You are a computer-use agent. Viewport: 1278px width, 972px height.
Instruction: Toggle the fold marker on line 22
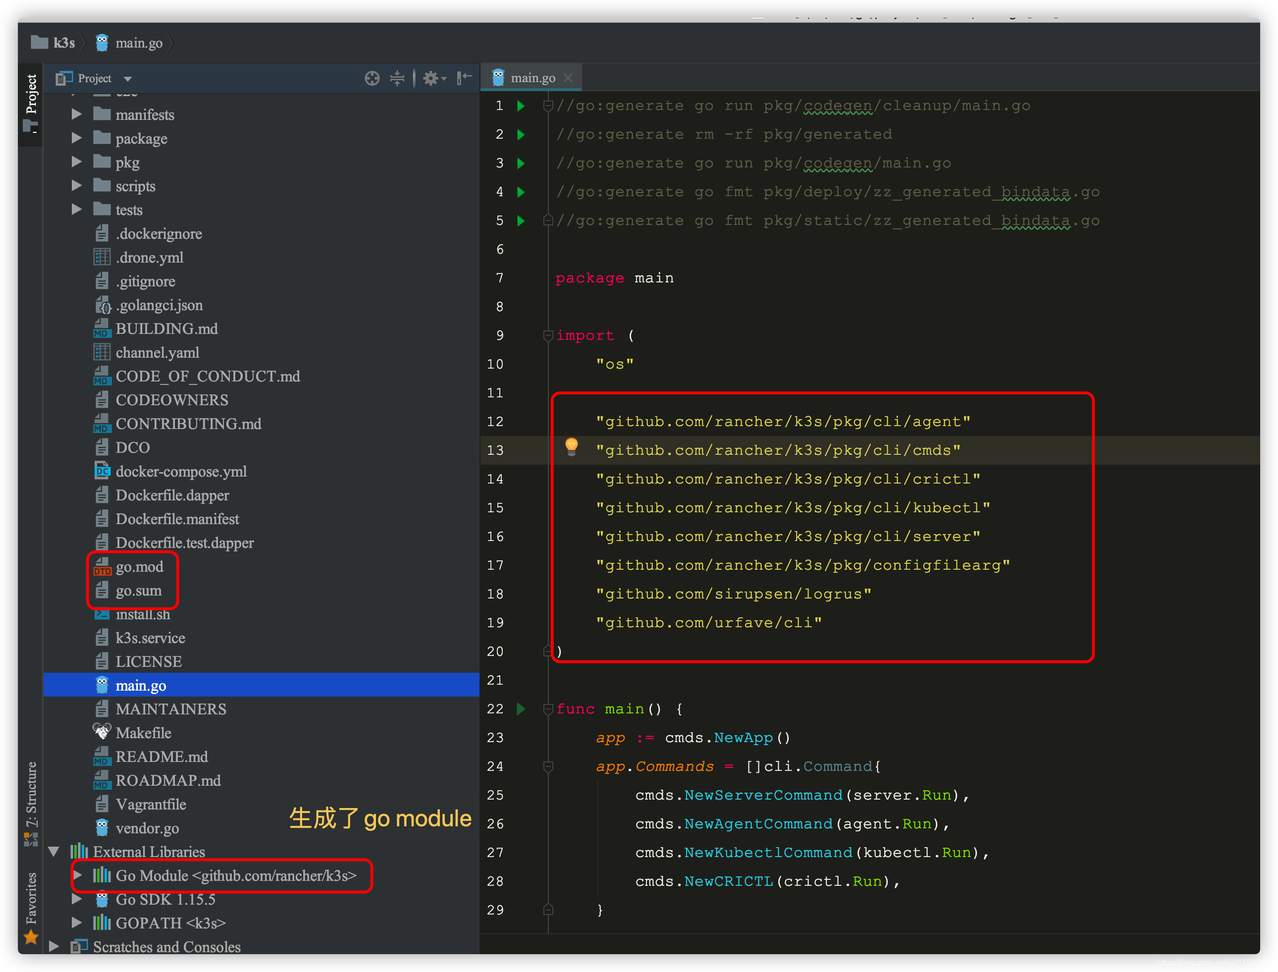coord(548,709)
